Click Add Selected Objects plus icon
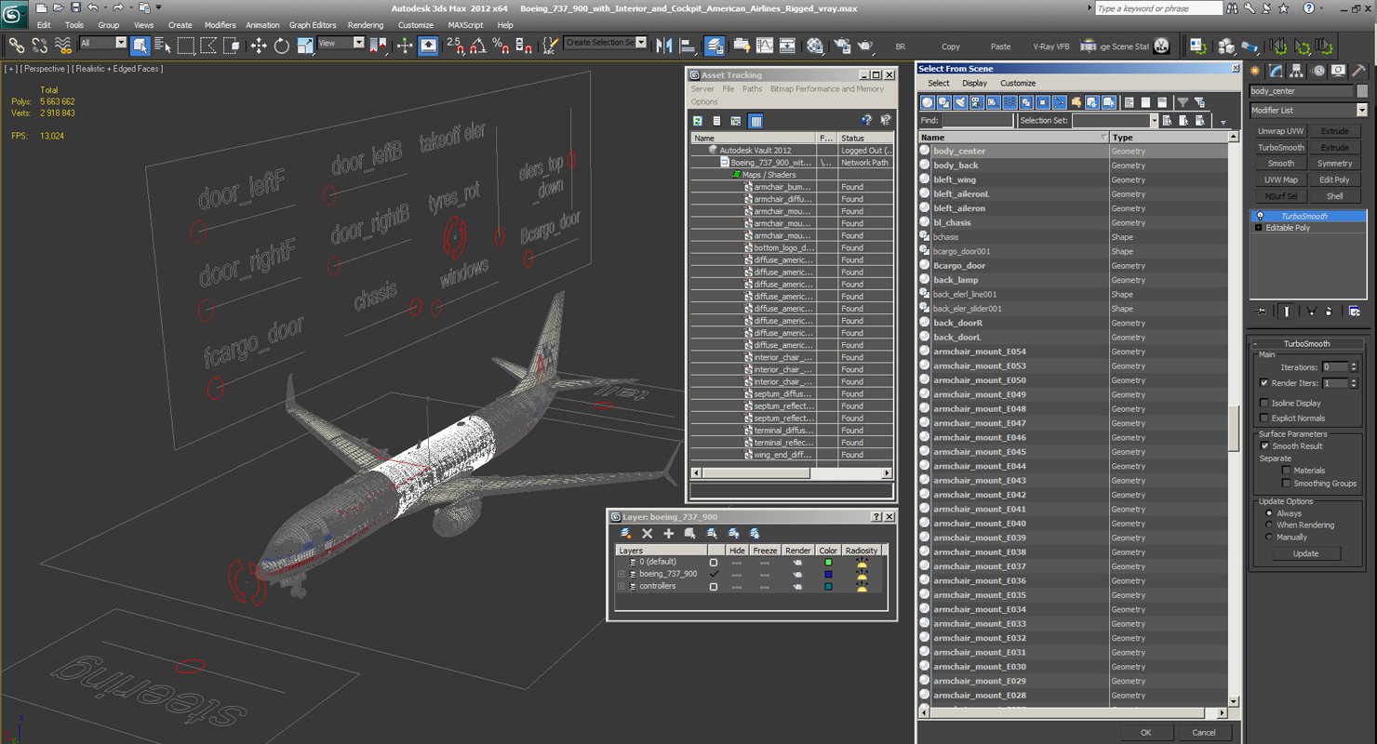 coord(668,533)
